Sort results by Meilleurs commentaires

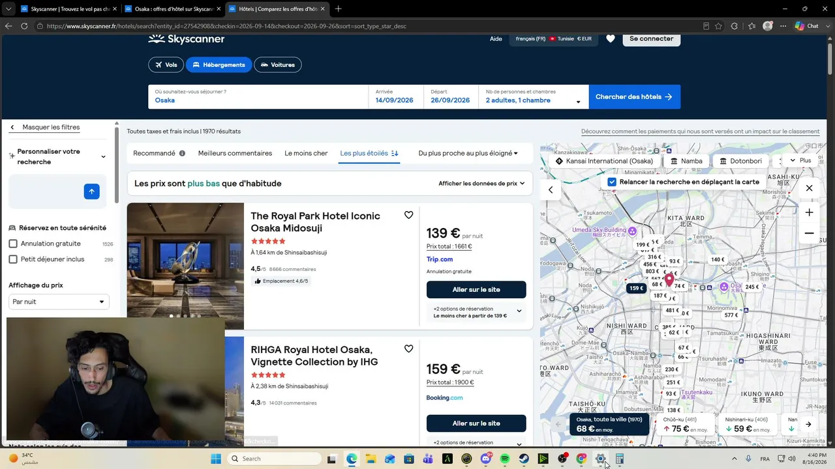point(235,154)
